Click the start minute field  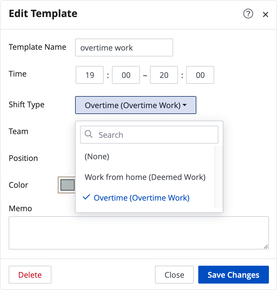pyautogui.click(x=126, y=75)
